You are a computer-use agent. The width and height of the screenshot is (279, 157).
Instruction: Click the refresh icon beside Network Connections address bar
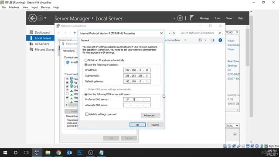coord(174,33)
